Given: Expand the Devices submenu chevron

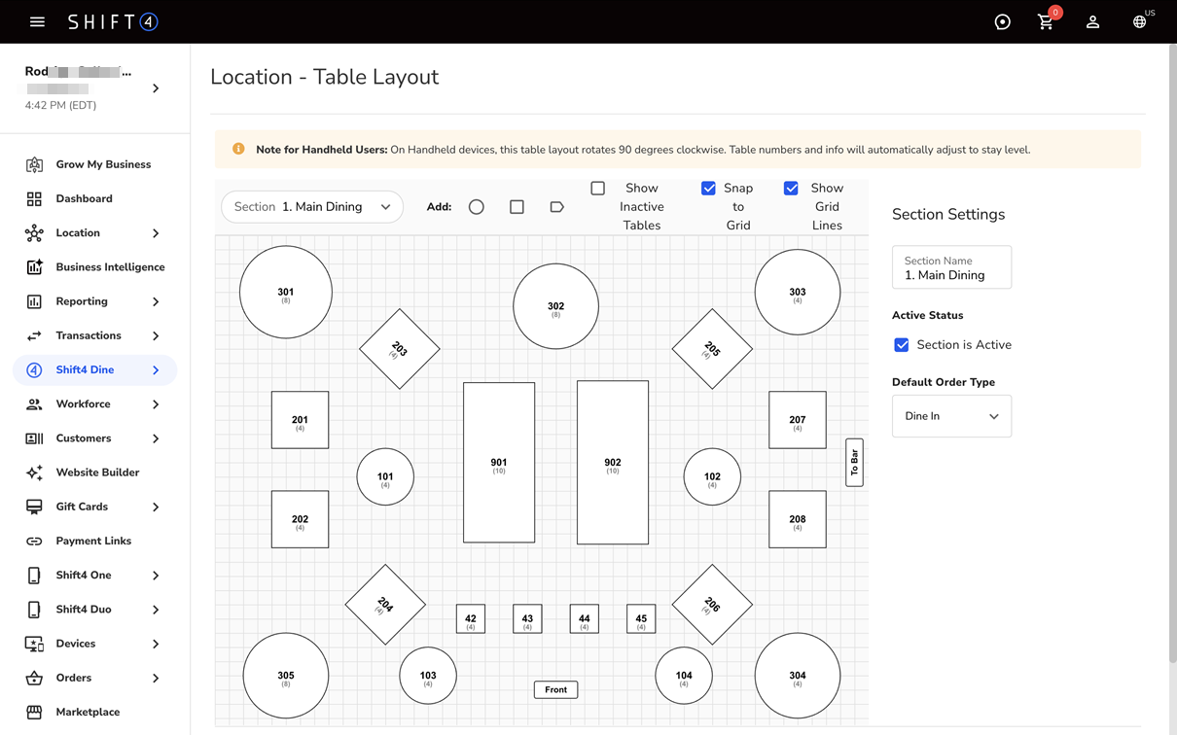Looking at the screenshot, I should click(x=156, y=644).
